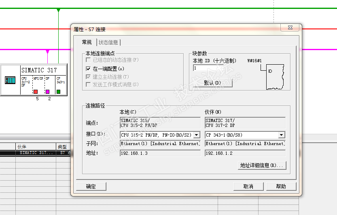This screenshot has height=215, width=337.
Task: Select the SIMATIC 317 row in connection table
Action: point(36,153)
